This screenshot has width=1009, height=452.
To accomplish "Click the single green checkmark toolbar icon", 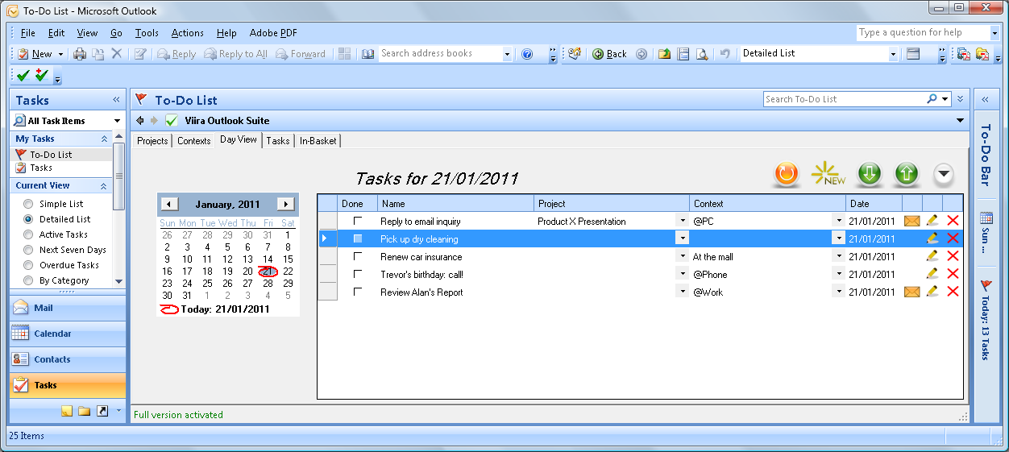I will 23,75.
